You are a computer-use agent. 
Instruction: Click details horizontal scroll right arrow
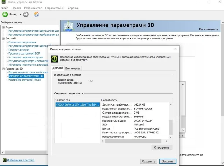click(x=167, y=141)
